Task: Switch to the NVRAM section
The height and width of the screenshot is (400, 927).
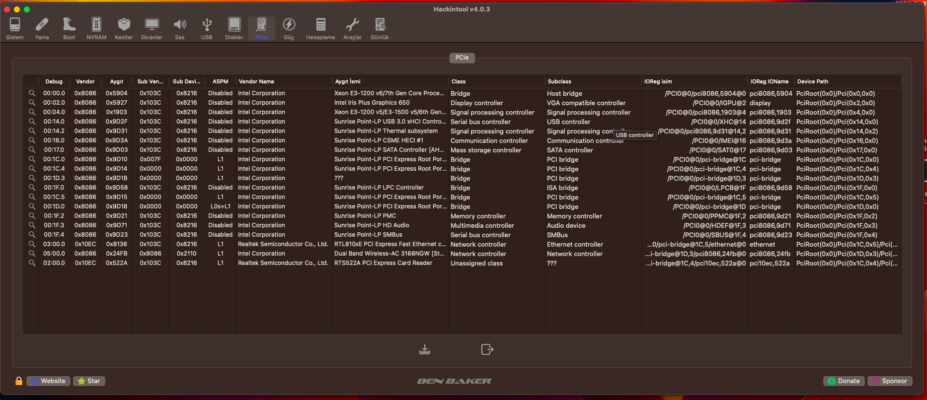Action: (x=96, y=28)
